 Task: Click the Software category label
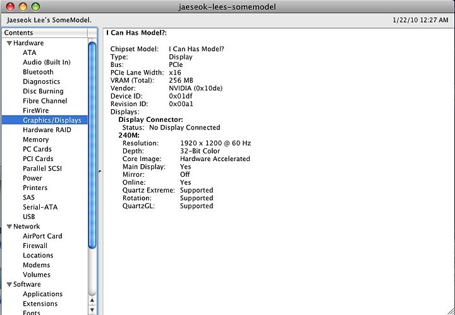[x=27, y=285]
